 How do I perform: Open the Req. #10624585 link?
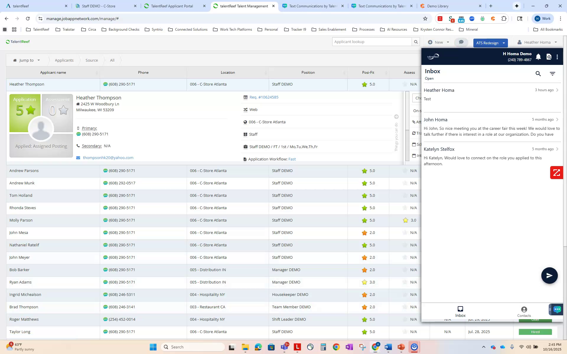[263, 97]
